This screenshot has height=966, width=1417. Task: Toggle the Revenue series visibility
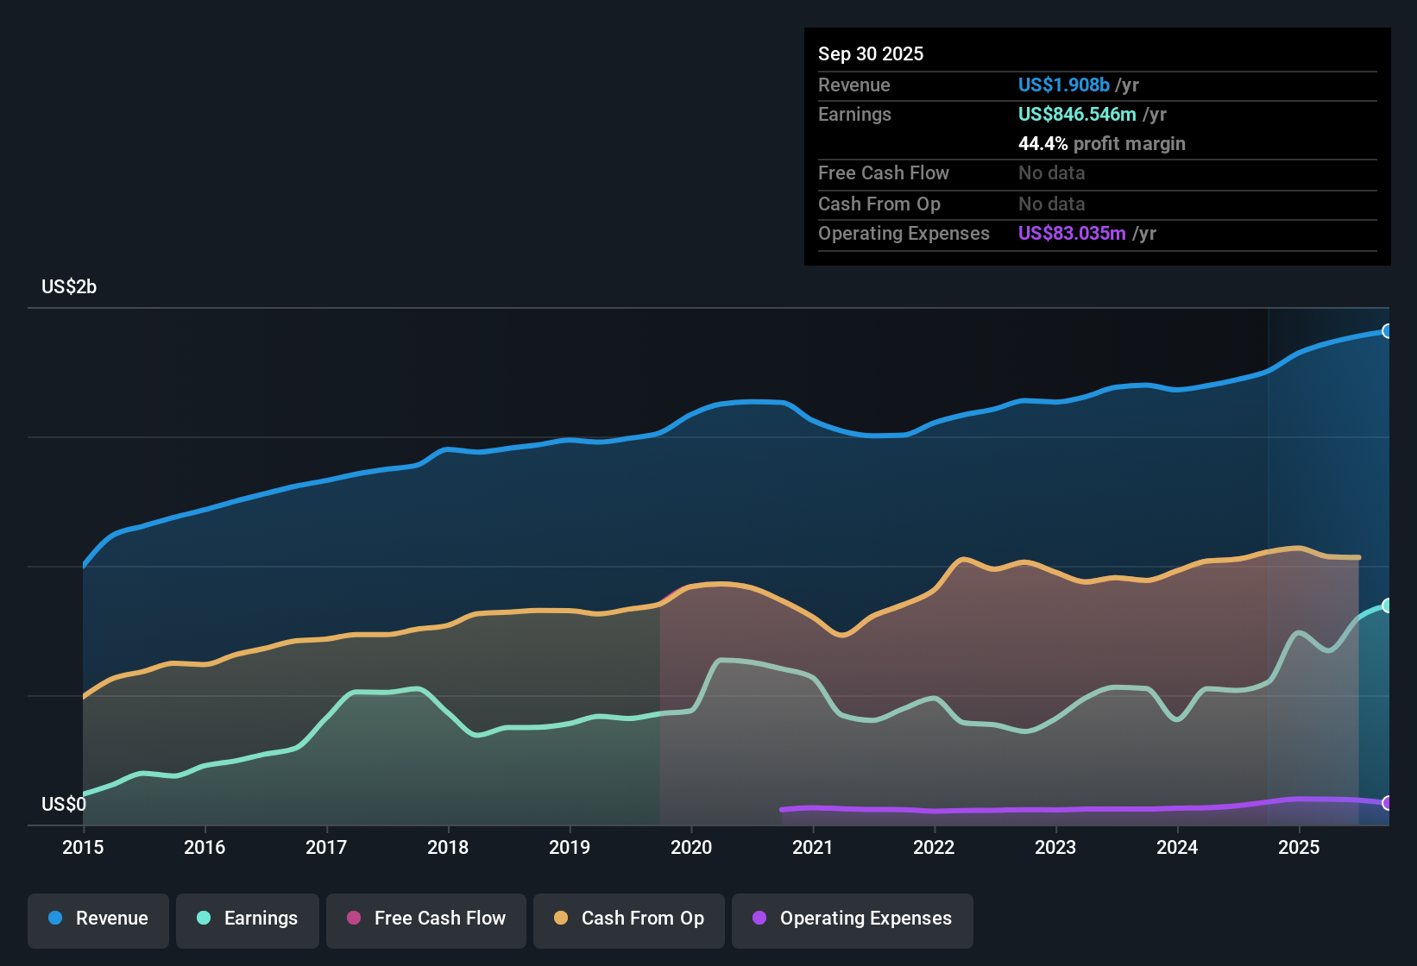(98, 919)
